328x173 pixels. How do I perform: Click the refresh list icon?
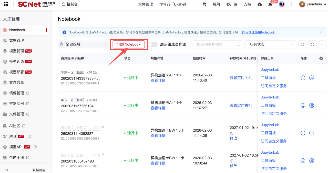click(x=302, y=44)
